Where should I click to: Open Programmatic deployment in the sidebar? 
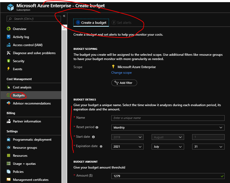(x=32, y=140)
